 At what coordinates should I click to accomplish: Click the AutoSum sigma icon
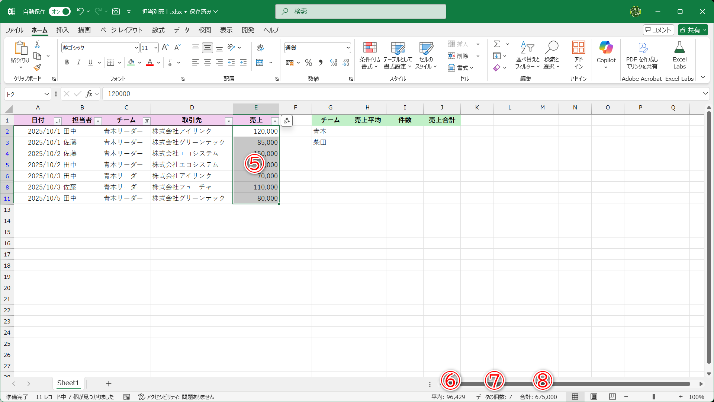[x=497, y=44]
